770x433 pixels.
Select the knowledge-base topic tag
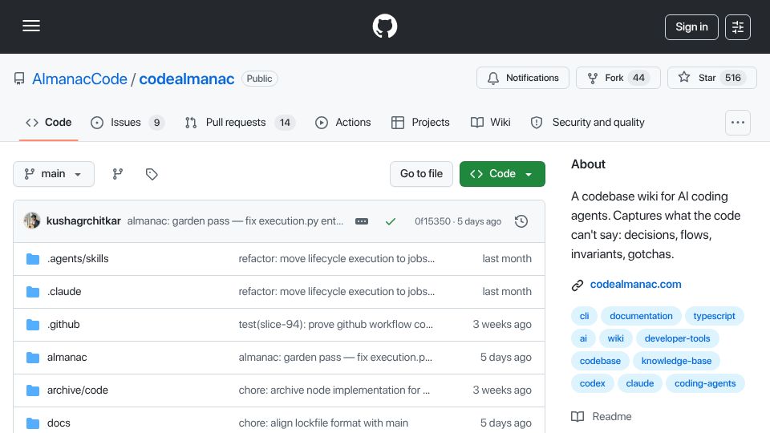tap(676, 362)
